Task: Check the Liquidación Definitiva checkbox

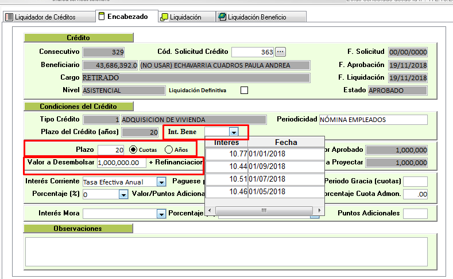Action: coord(244,90)
